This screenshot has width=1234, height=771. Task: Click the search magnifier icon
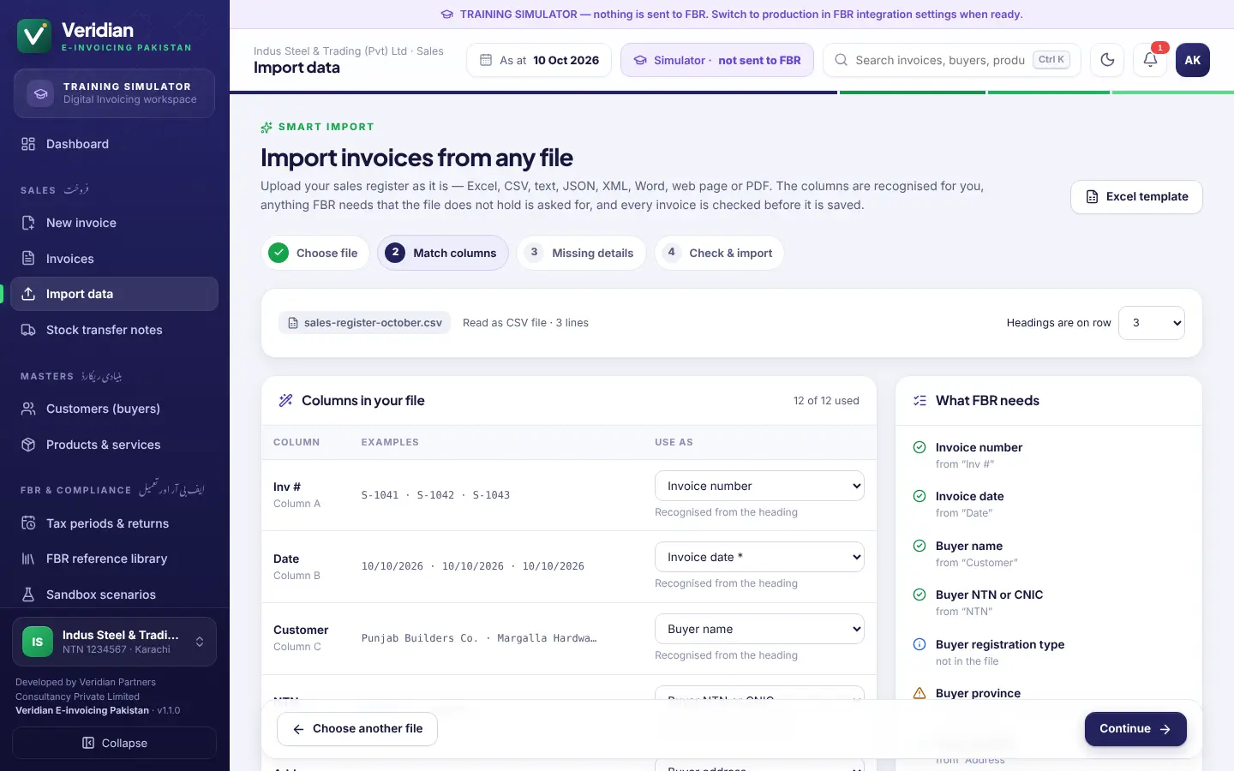pos(842,60)
